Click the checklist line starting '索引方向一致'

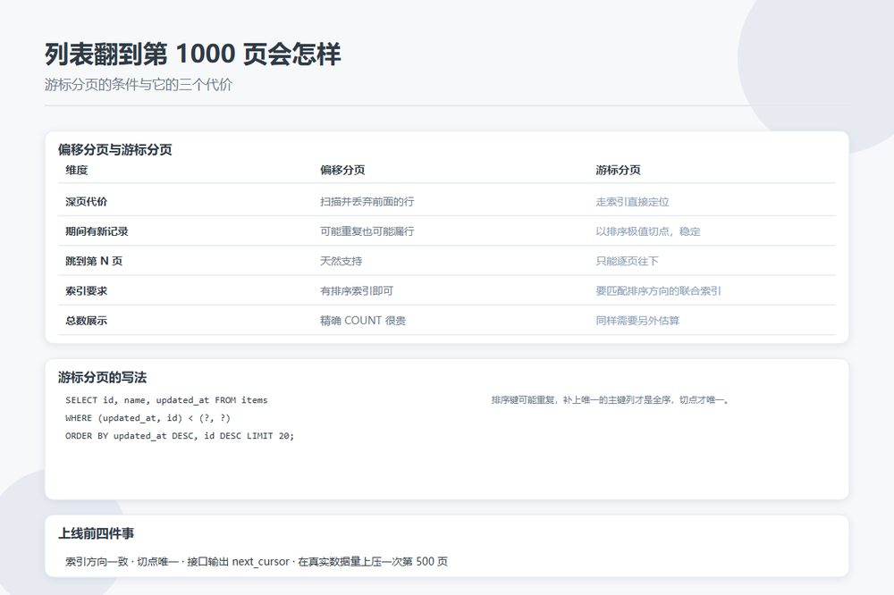pos(257,561)
